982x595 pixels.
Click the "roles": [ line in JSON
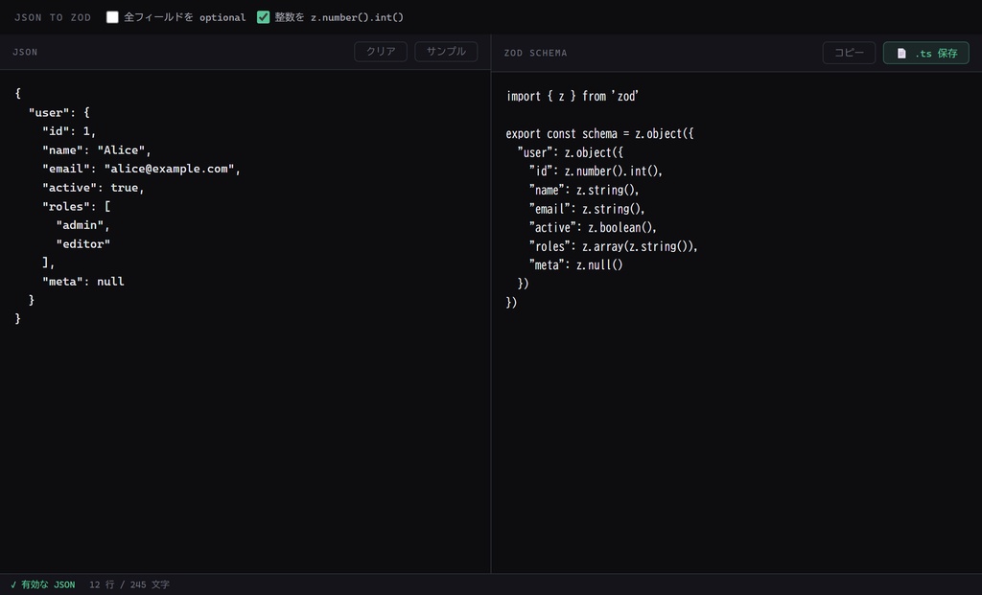77,206
